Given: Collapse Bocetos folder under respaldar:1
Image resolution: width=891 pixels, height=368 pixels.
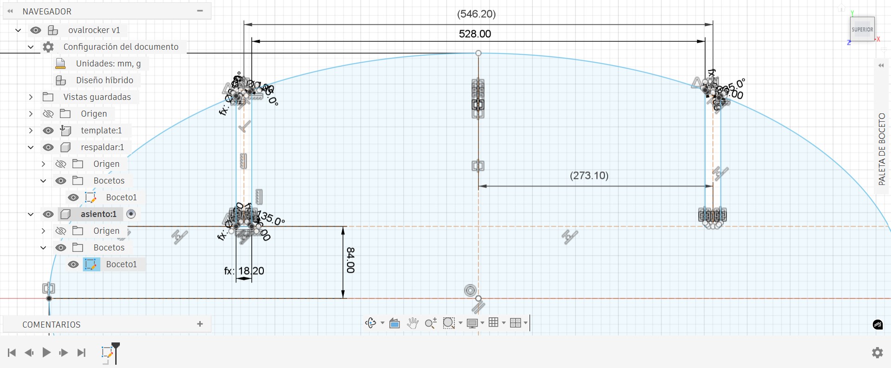Looking at the screenshot, I should pos(43,181).
